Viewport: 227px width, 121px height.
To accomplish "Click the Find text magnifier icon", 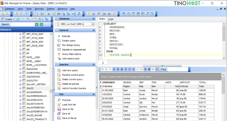I will point(59,100).
